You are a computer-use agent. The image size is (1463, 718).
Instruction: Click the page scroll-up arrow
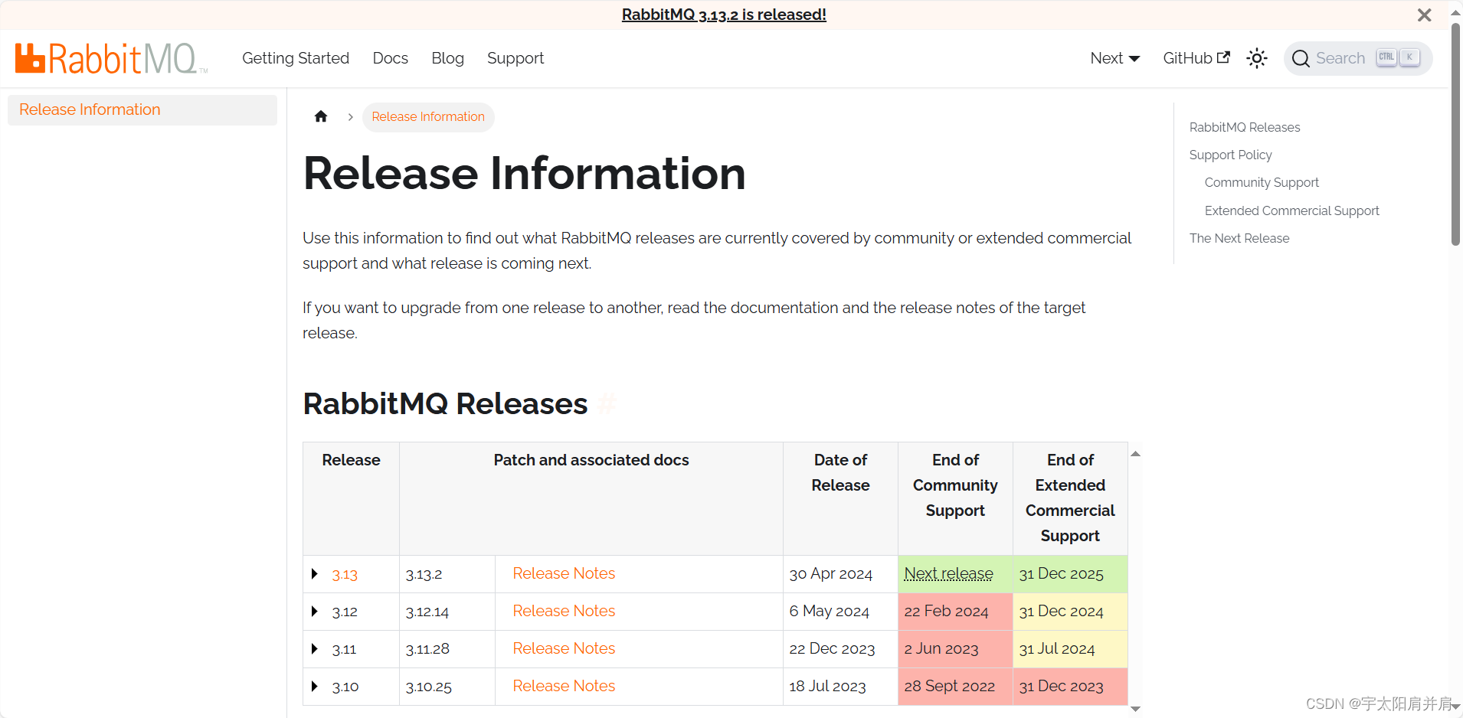tap(1455, 12)
